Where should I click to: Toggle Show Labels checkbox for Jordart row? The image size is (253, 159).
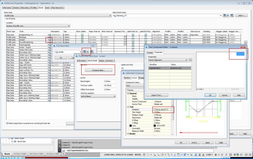coord(82,40)
